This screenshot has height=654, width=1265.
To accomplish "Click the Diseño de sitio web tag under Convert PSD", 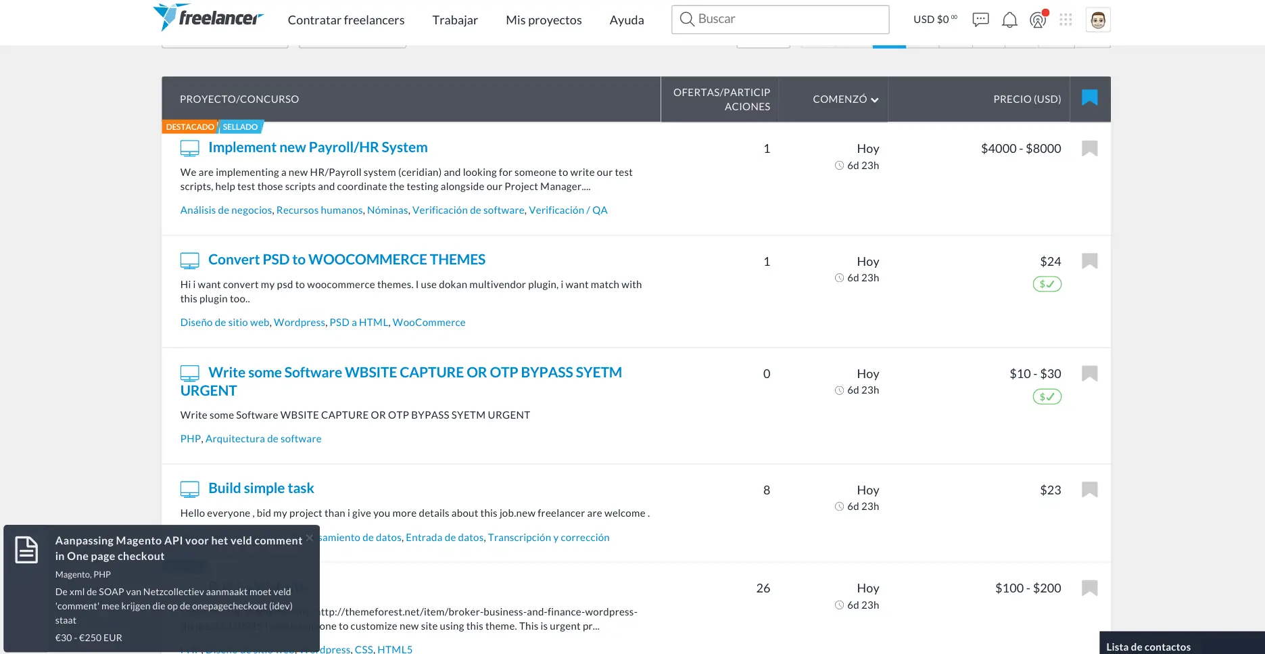I will click(224, 323).
